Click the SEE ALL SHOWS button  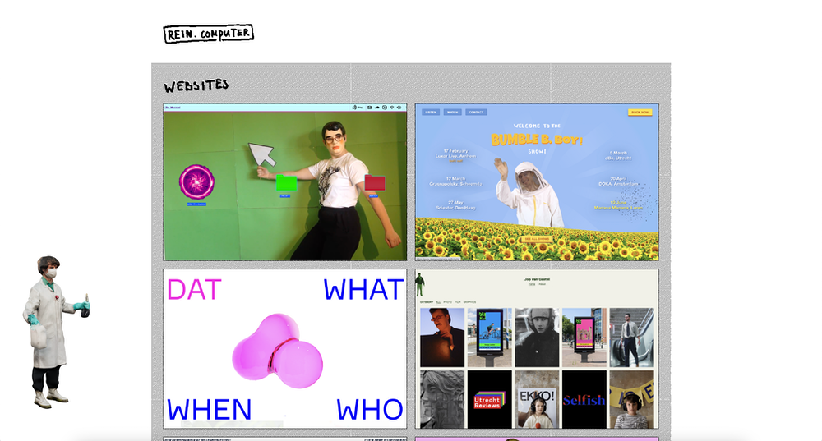(536, 239)
